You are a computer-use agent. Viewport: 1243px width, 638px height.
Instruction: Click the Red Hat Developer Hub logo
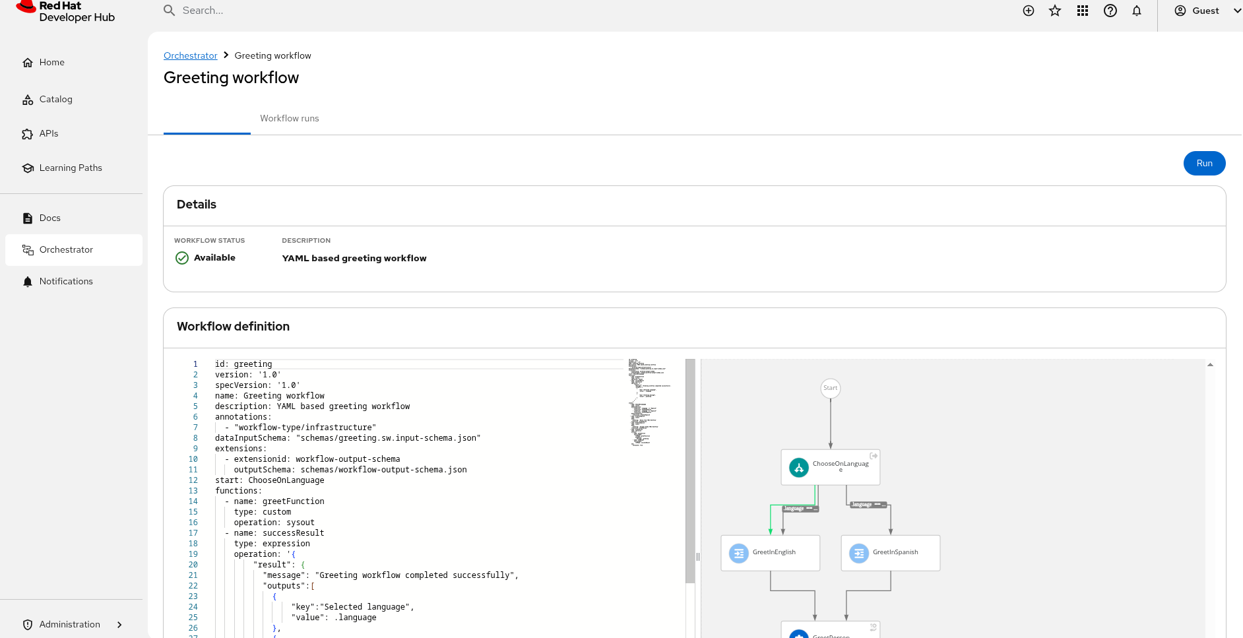tap(65, 11)
